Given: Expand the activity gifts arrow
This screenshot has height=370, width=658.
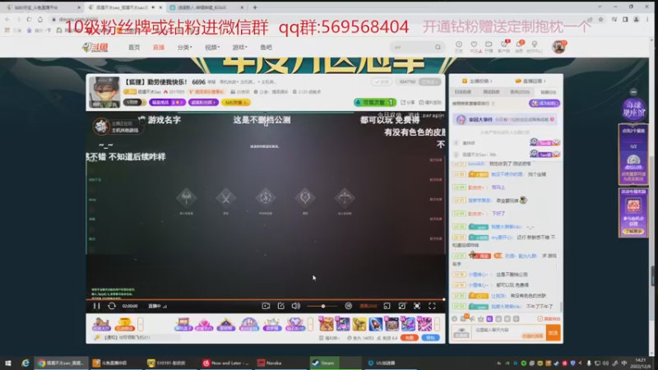Looking at the screenshot, I should 311,324.
